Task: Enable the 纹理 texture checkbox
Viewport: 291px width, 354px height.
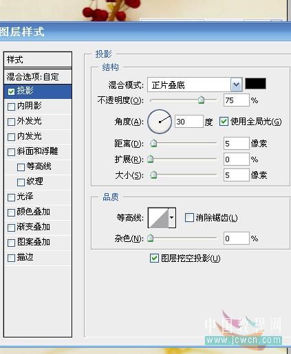Action: (x=21, y=182)
